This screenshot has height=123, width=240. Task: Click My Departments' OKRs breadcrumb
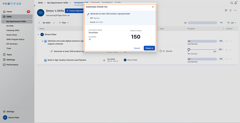(x=58, y=3)
